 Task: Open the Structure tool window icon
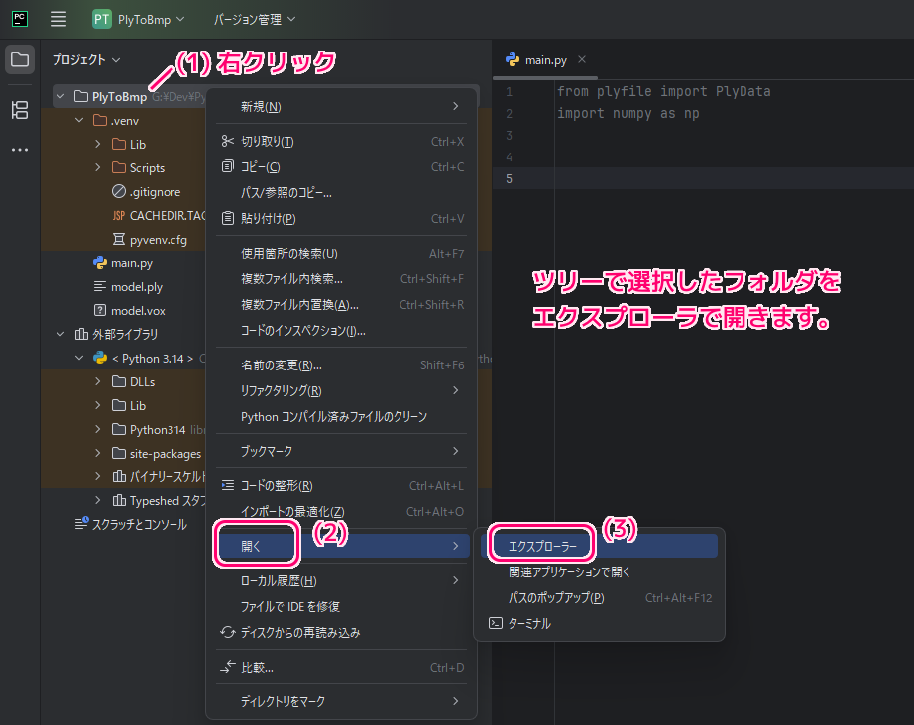pos(19,110)
